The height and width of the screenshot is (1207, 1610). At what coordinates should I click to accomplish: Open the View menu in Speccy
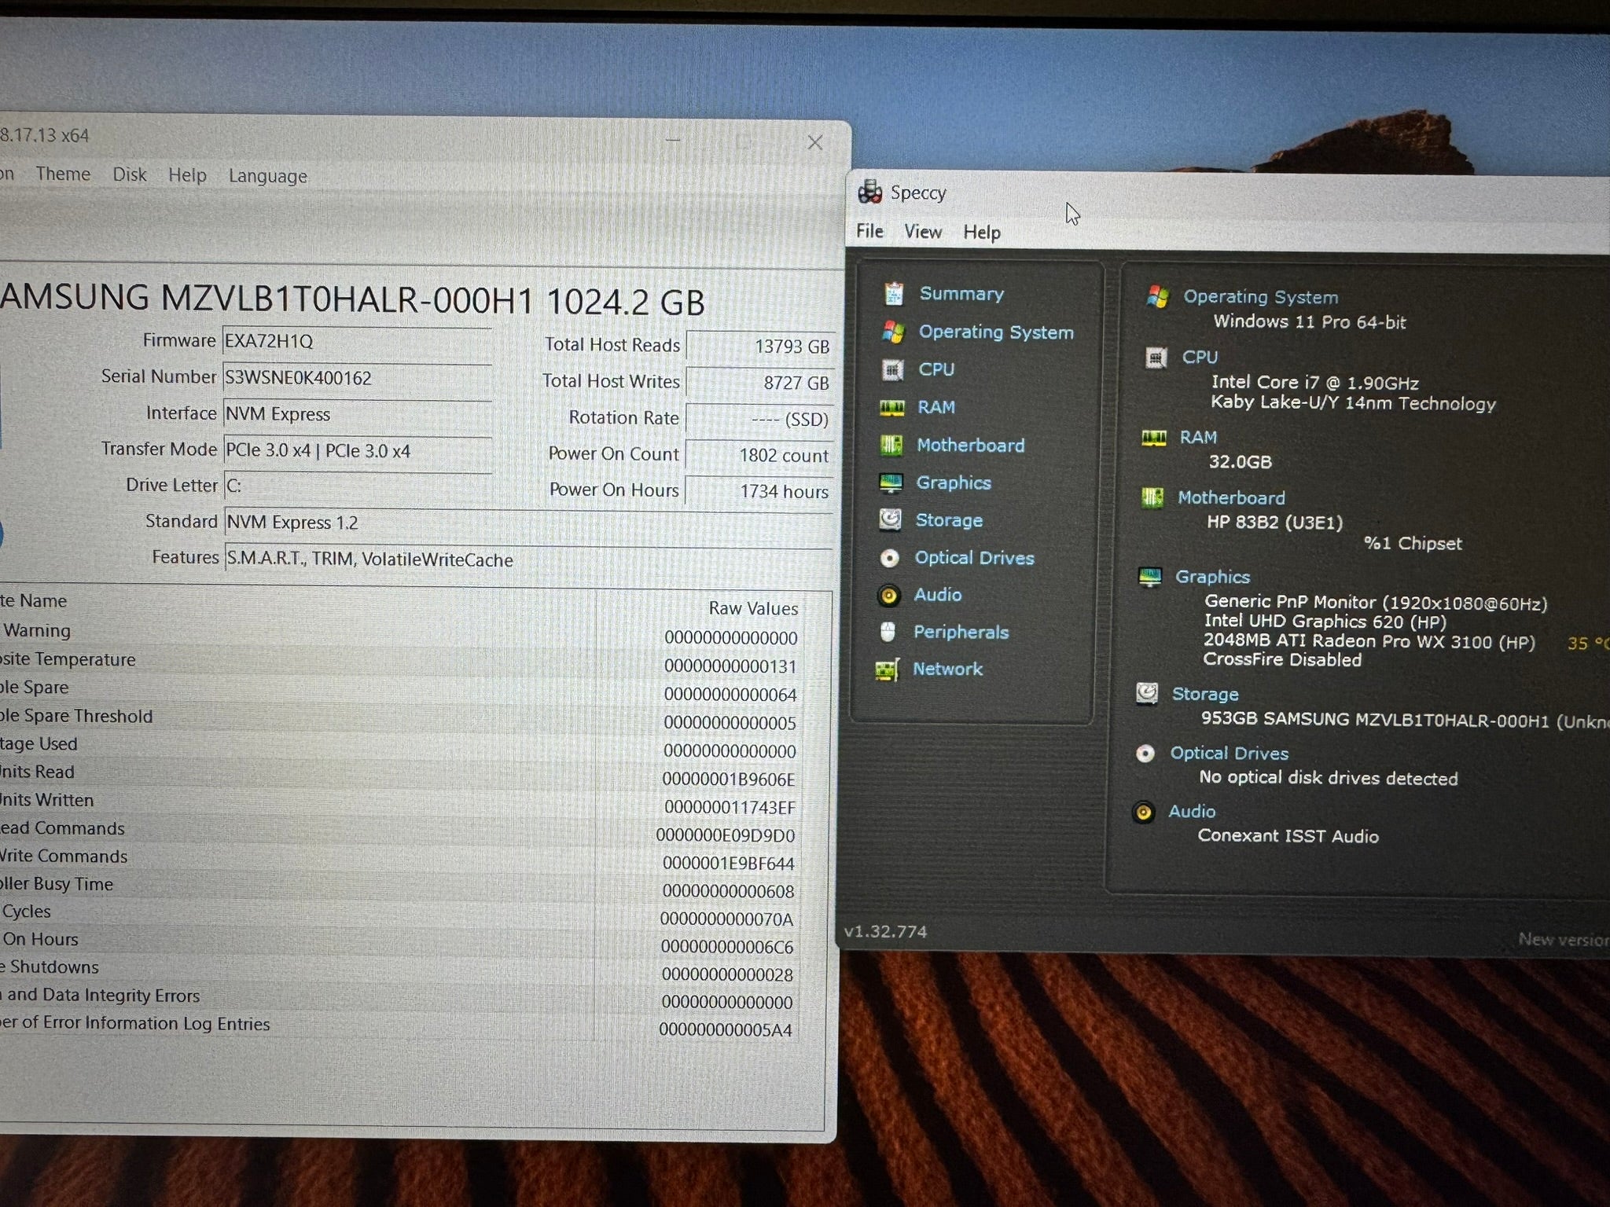tap(923, 232)
